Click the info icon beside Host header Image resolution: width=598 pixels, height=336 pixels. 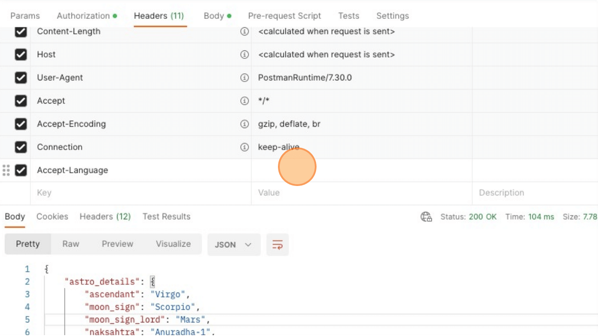pyautogui.click(x=245, y=55)
